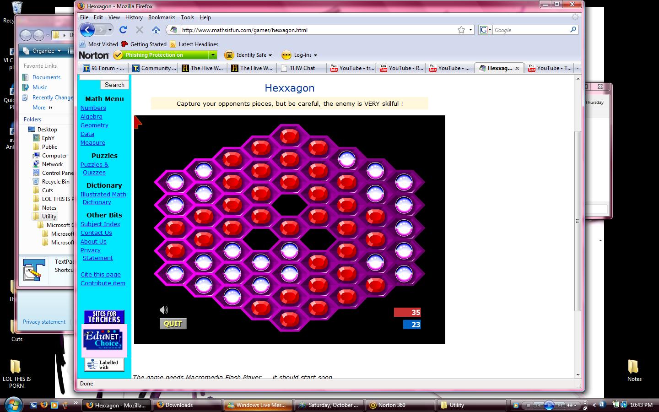This screenshot has height=412, width=659.
Task: Click the EduNET Choice award image
Action: click(104, 341)
